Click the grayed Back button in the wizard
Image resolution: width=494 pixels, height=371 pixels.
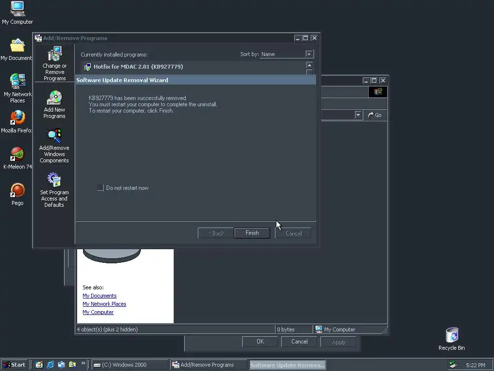(216, 233)
